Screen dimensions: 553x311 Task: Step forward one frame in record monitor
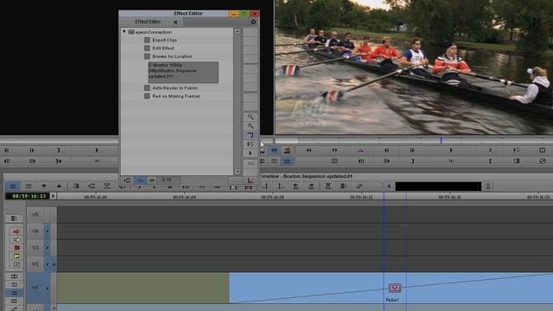click(x=412, y=150)
